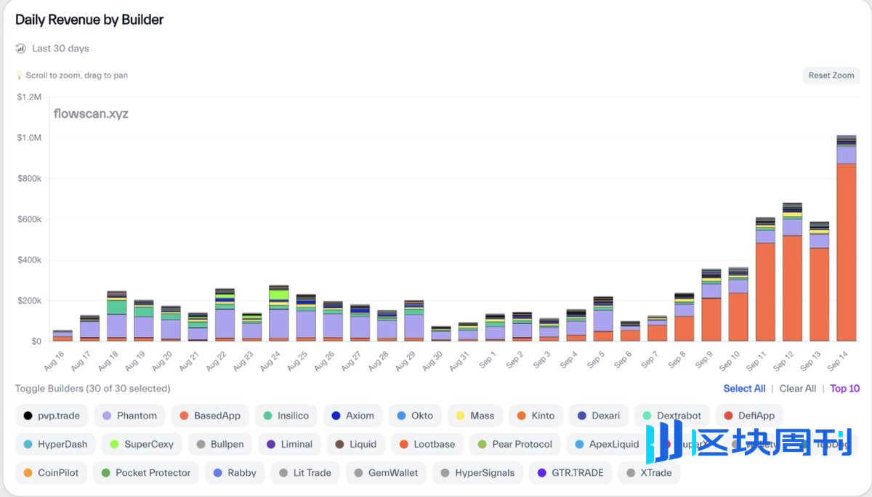Clear All builder selections

[x=797, y=389]
